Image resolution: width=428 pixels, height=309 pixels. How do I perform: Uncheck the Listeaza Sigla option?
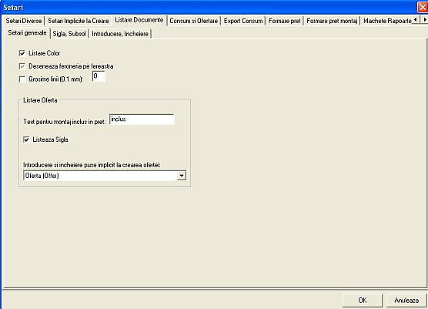tap(26, 139)
